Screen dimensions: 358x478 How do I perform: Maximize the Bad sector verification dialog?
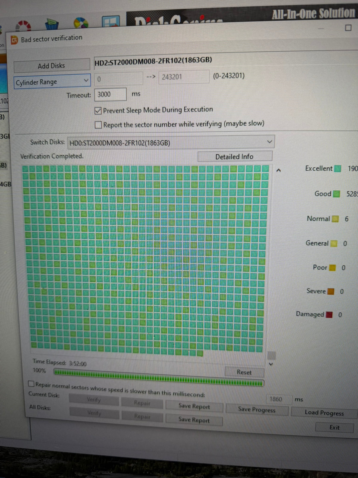point(348,28)
